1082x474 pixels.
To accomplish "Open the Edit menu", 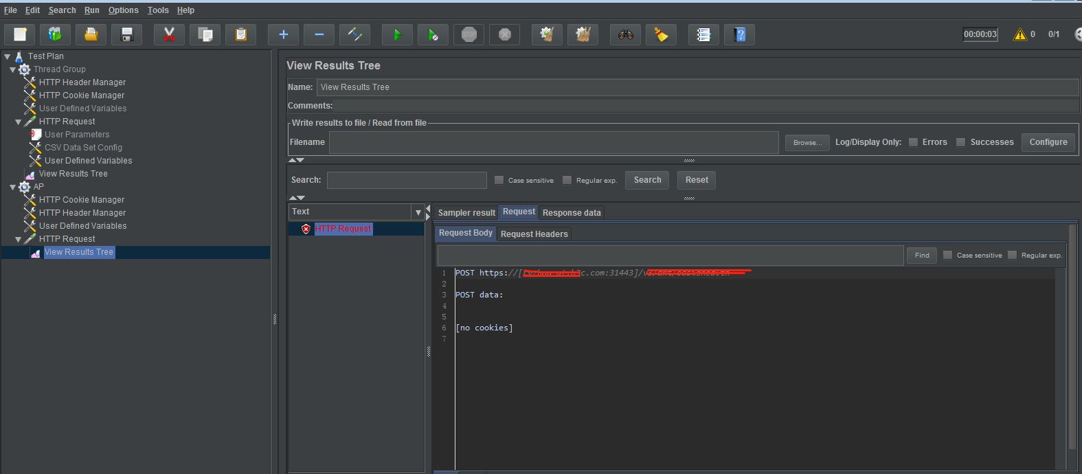I will pos(33,10).
